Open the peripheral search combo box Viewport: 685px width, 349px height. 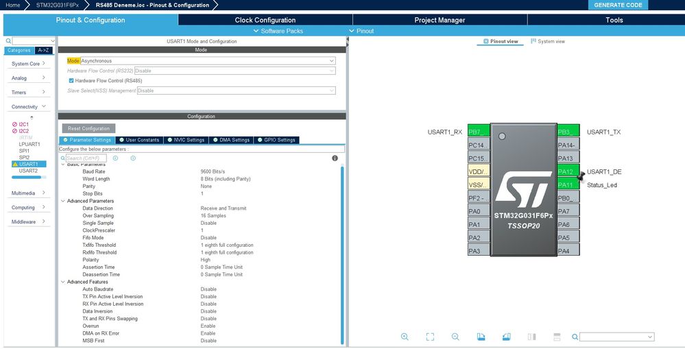coord(34,40)
